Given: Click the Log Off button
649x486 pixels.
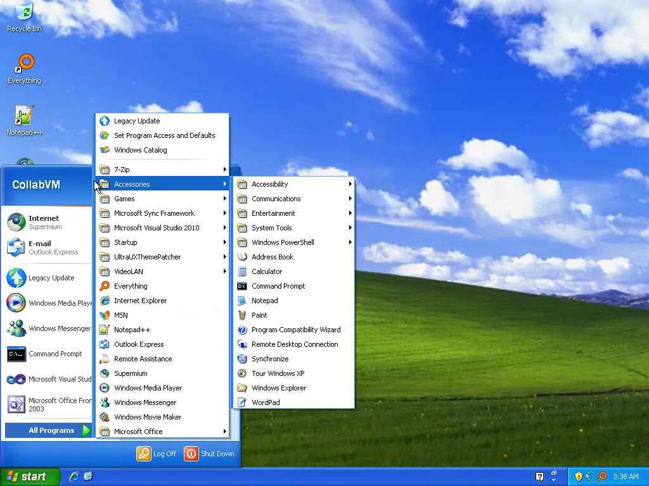Looking at the screenshot, I should point(157,454).
